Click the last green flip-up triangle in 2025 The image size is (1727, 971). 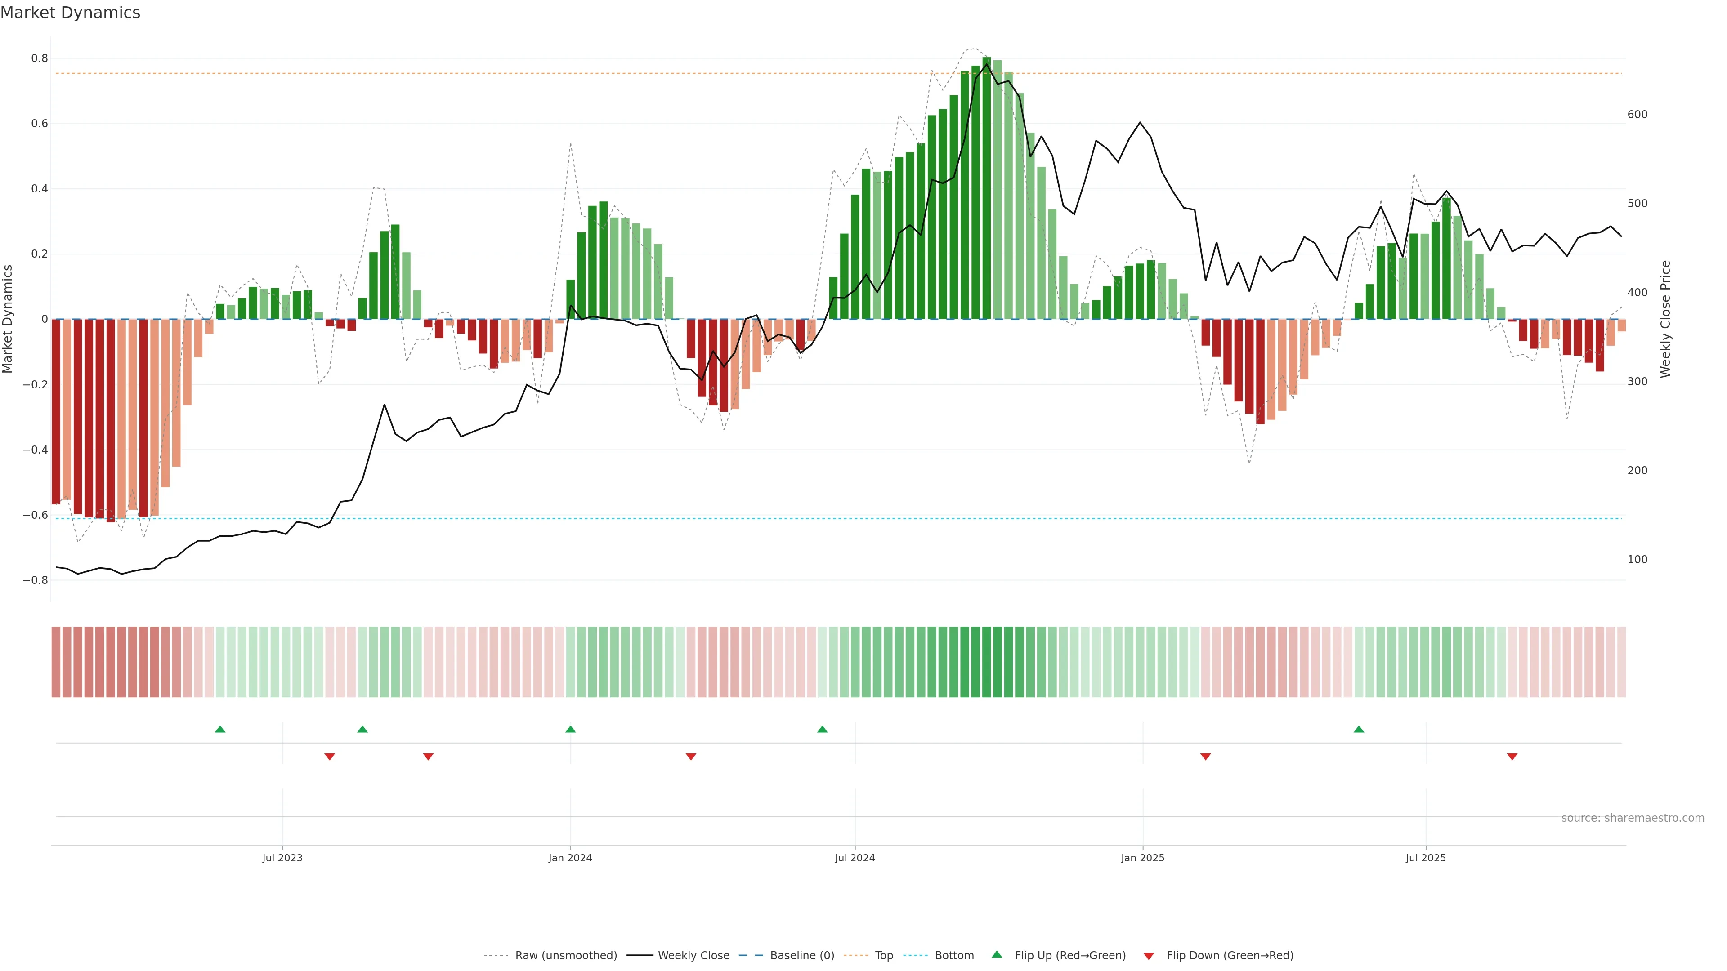point(1358,729)
